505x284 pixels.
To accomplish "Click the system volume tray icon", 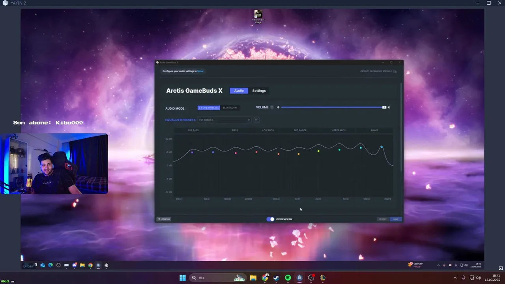I will point(479,278).
